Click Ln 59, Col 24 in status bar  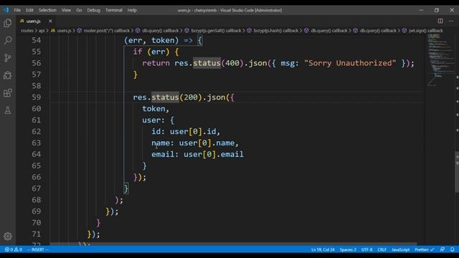point(323,249)
